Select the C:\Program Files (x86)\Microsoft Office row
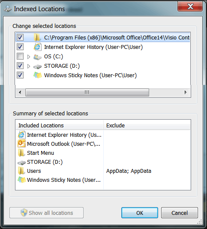207x229 pixels. (103, 37)
